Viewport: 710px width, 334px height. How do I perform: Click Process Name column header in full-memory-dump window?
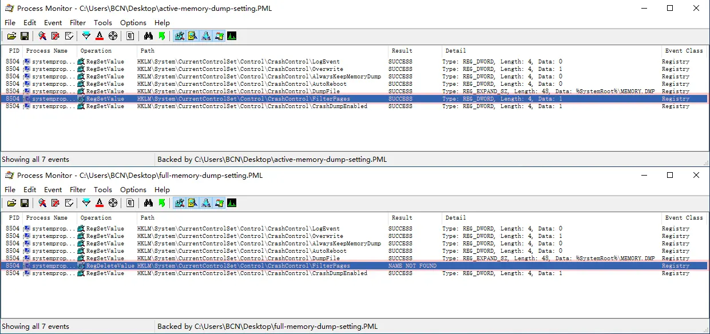50,217
